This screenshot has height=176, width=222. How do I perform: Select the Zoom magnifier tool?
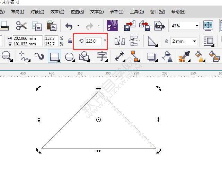point(7,56)
